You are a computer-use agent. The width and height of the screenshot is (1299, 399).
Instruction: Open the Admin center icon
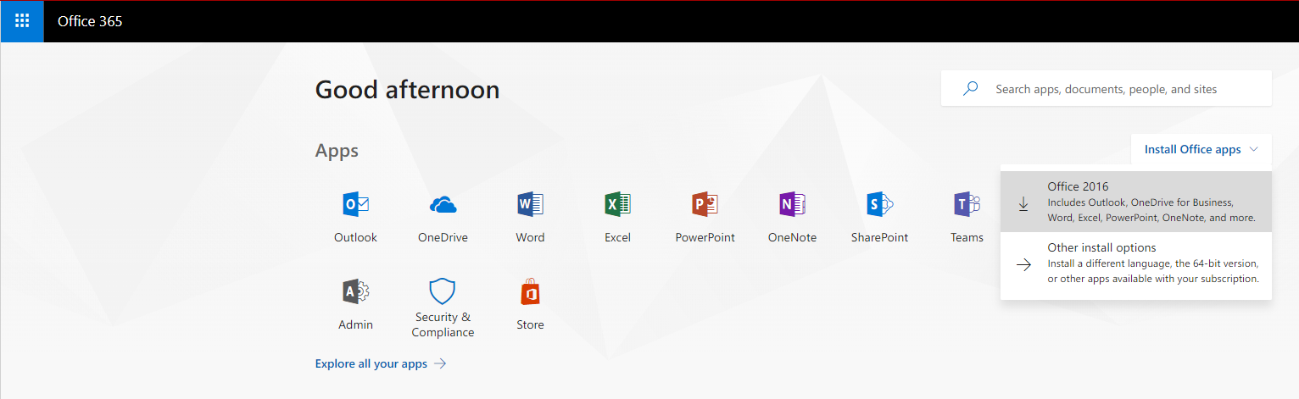[x=355, y=292]
